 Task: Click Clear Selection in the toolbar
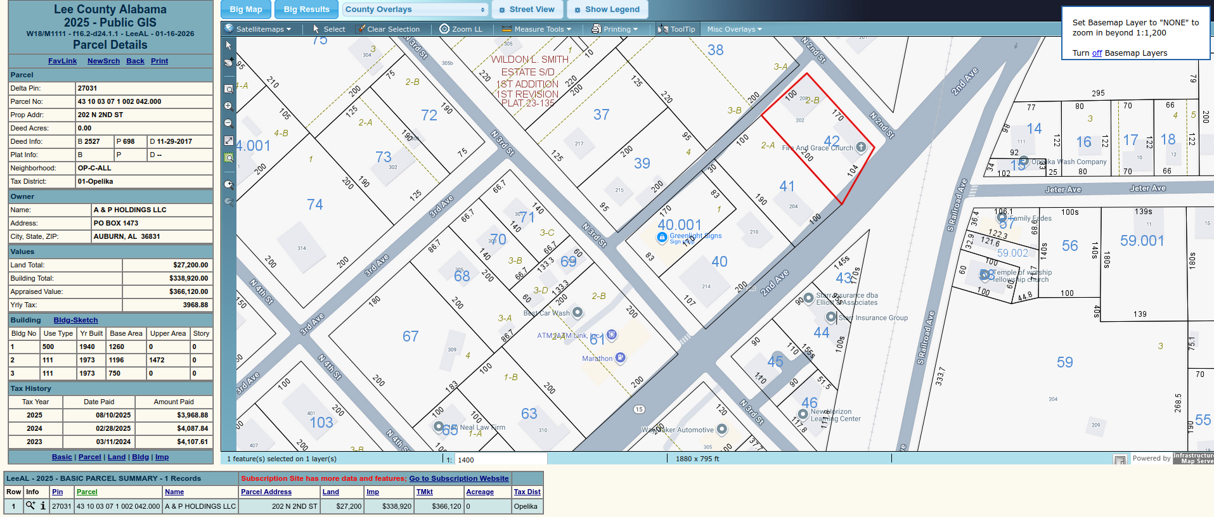(387, 29)
